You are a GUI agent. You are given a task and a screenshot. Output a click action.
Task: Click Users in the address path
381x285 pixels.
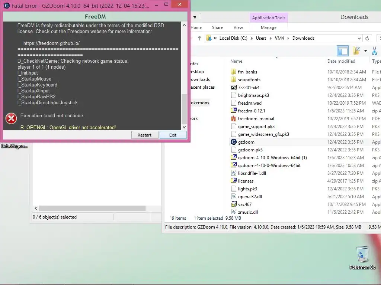click(x=261, y=38)
